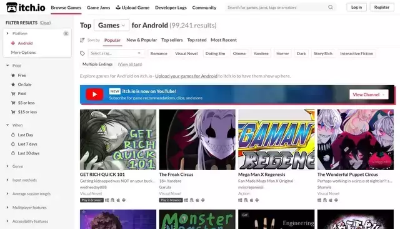Click the search games input field
The width and height of the screenshot is (400, 229).
pos(277,8)
